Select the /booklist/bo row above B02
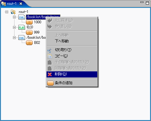Viewport: 151px width, 121px height. [36, 38]
